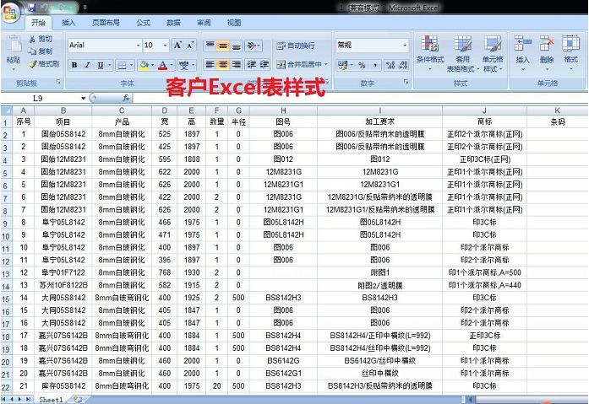Expand the Name Box dropdown arrow
This screenshot has height=404, width=589.
click(84, 99)
